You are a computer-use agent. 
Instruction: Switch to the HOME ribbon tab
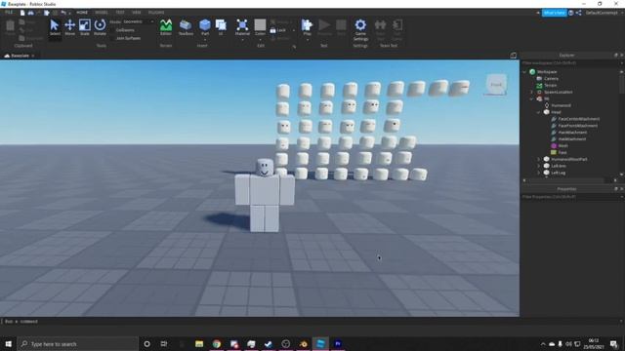click(x=82, y=13)
